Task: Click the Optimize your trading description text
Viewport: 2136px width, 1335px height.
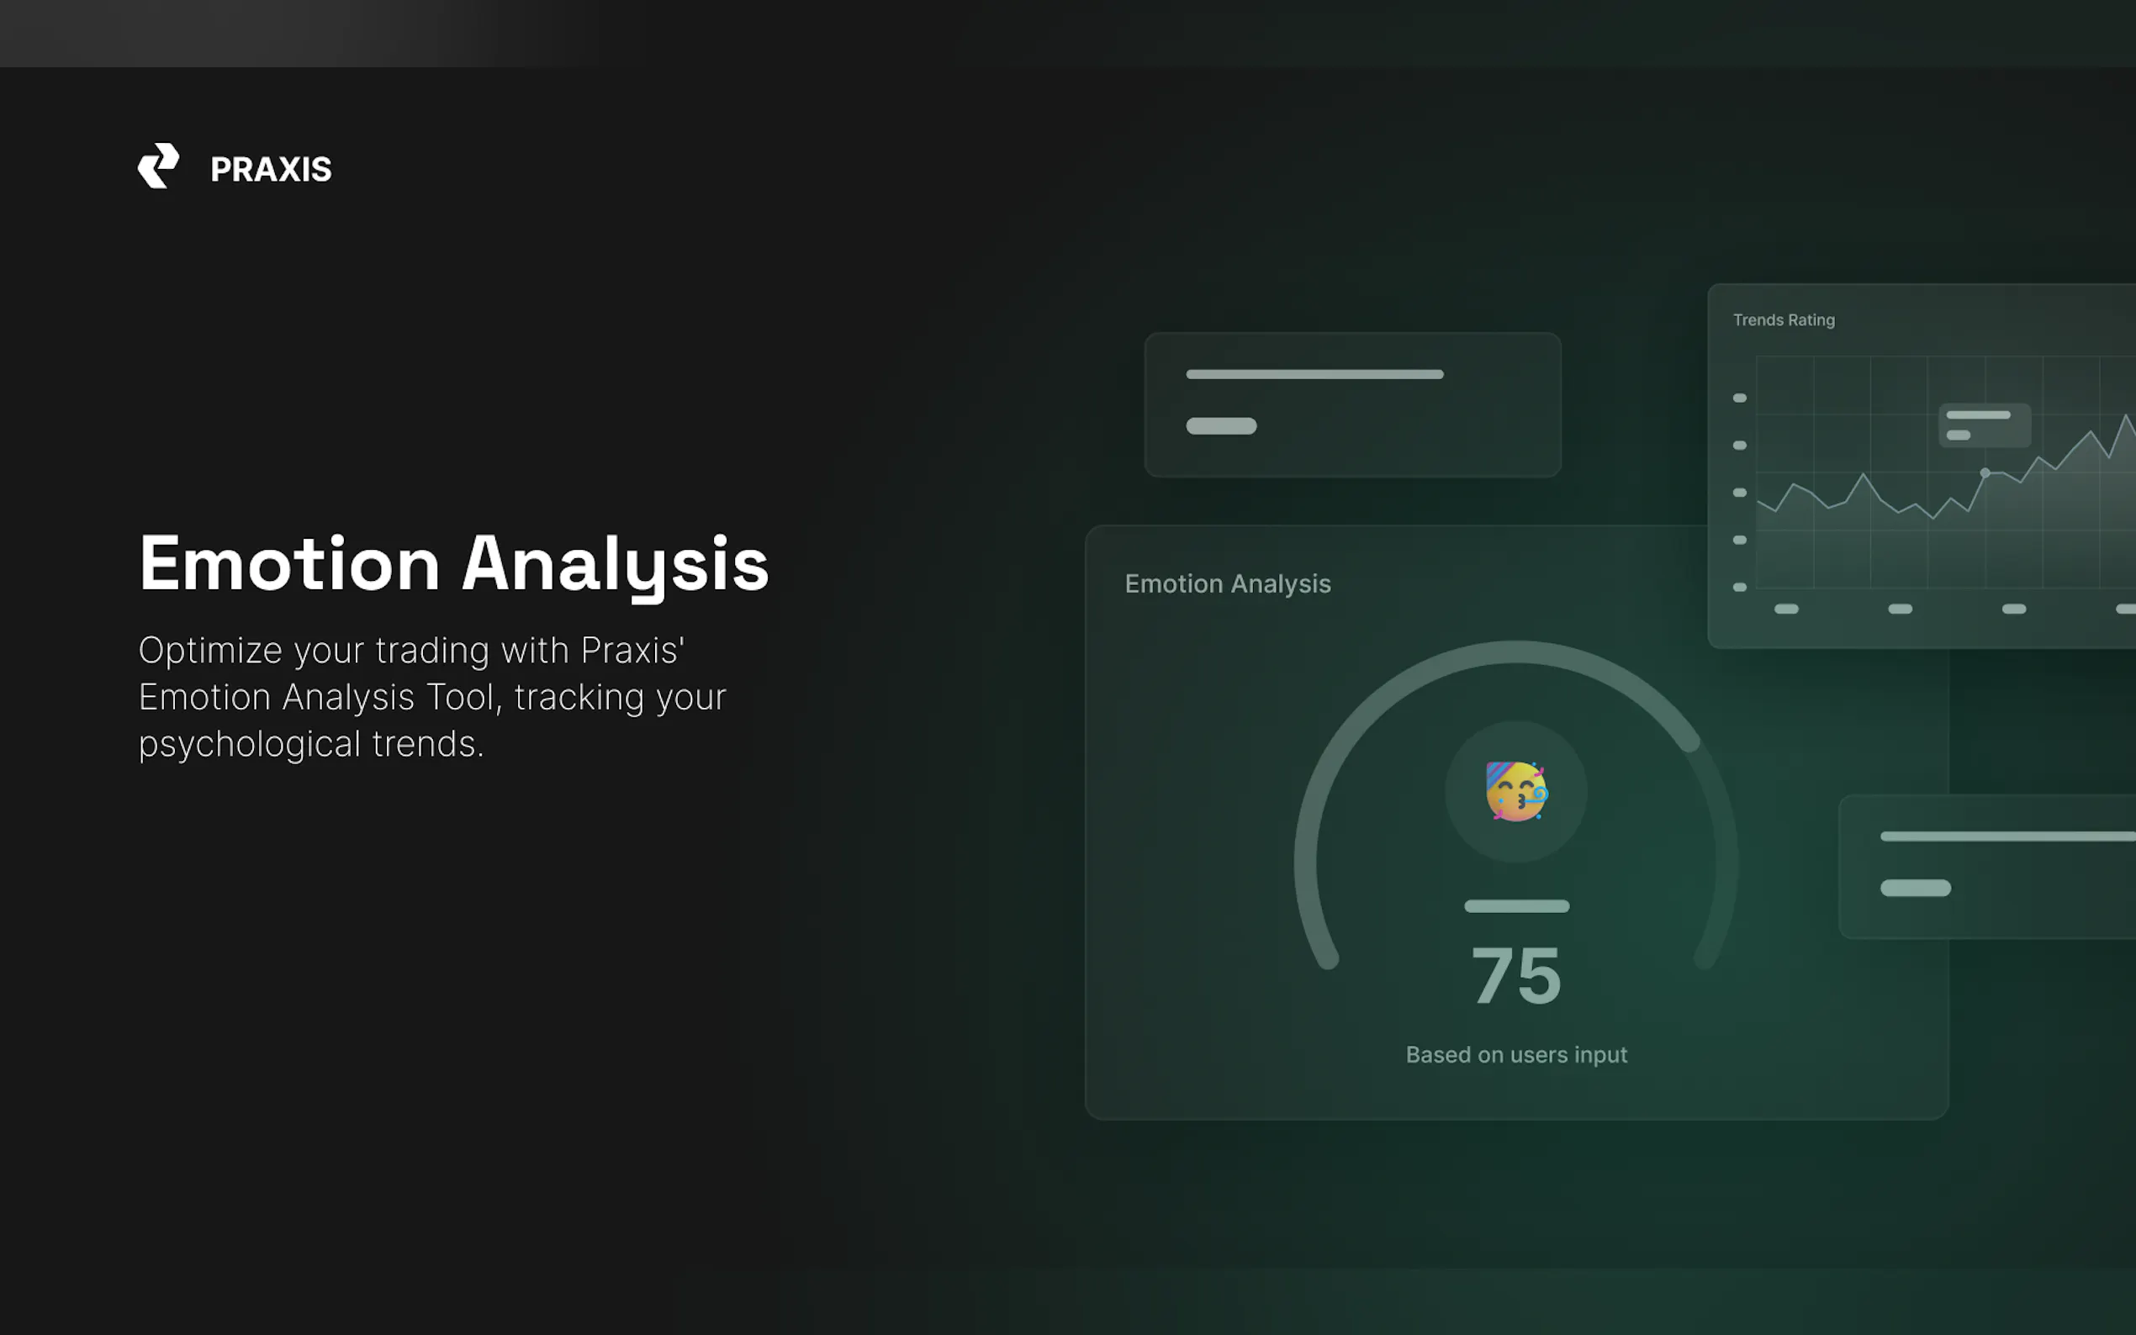Action: (433, 697)
